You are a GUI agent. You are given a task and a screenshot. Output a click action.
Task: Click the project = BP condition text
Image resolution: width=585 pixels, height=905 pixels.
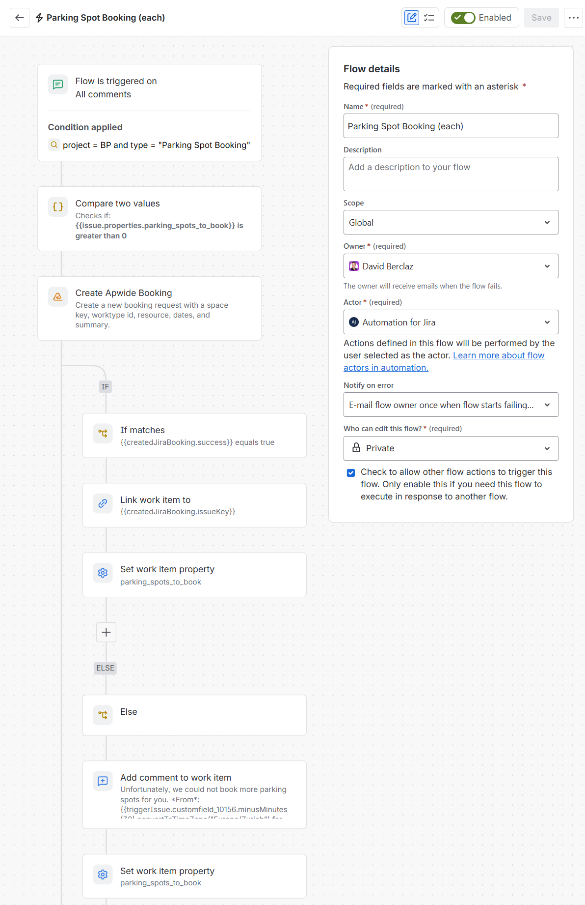tap(156, 145)
